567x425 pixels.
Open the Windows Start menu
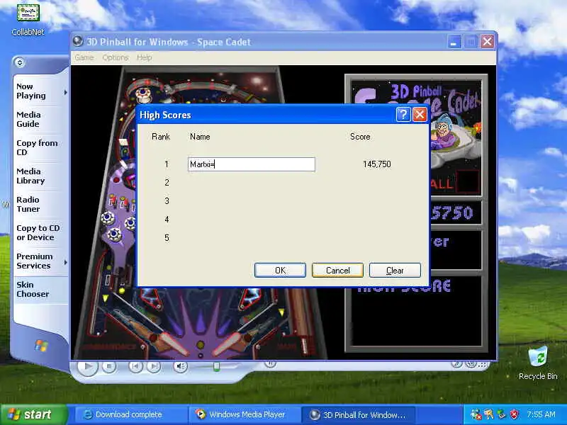pos(34,414)
